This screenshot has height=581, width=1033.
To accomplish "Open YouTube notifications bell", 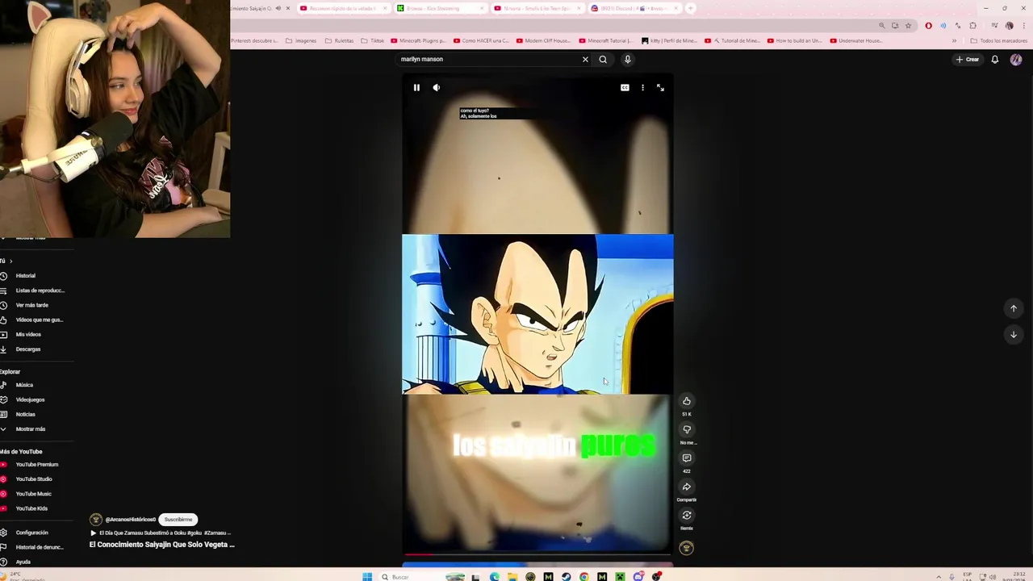I will coord(994,59).
